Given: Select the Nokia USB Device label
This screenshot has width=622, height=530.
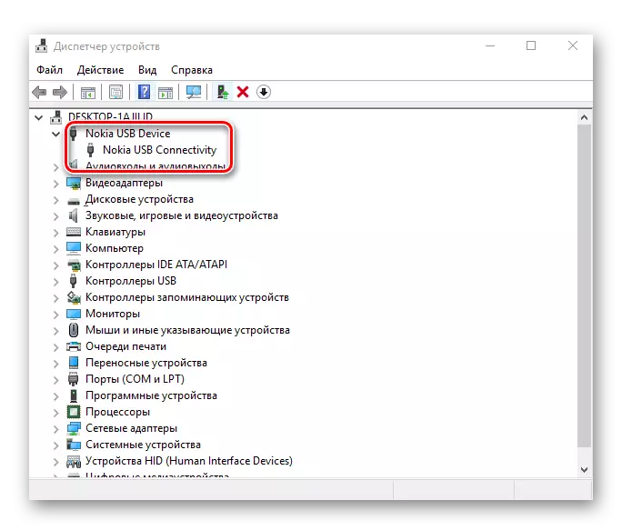Looking at the screenshot, I should 127,134.
